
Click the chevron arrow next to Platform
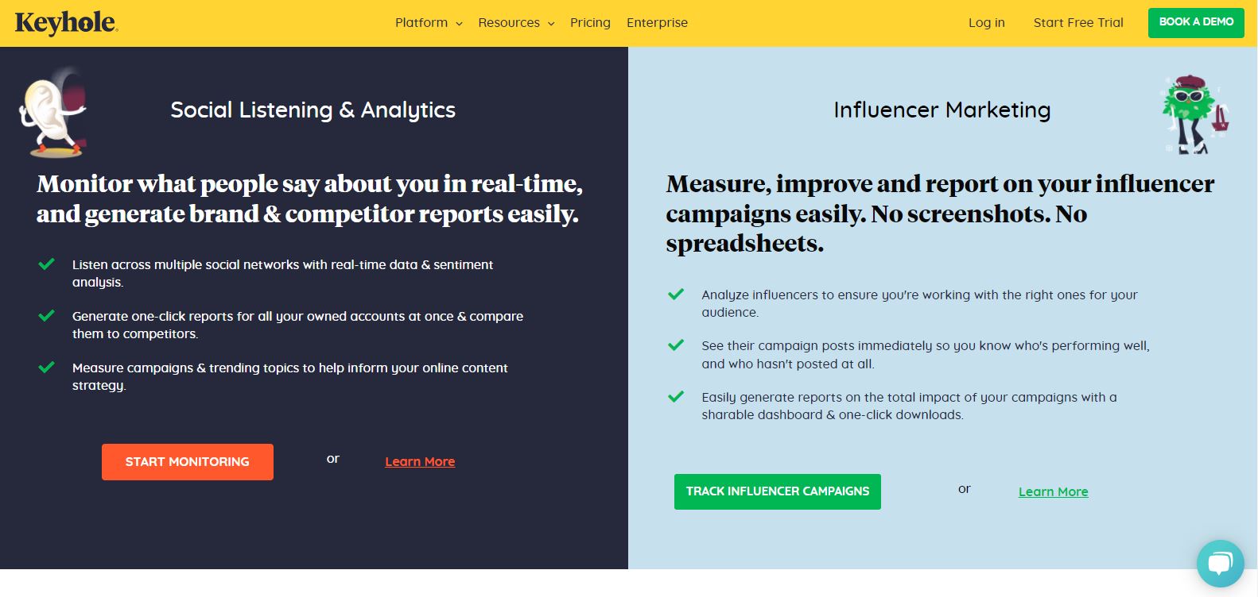[x=459, y=24]
